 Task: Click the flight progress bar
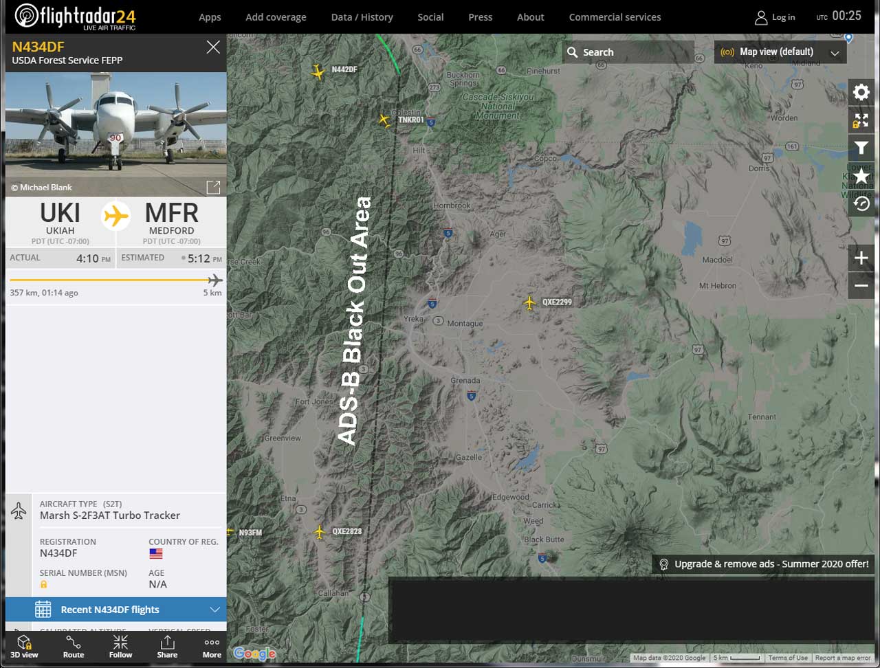tap(115, 280)
